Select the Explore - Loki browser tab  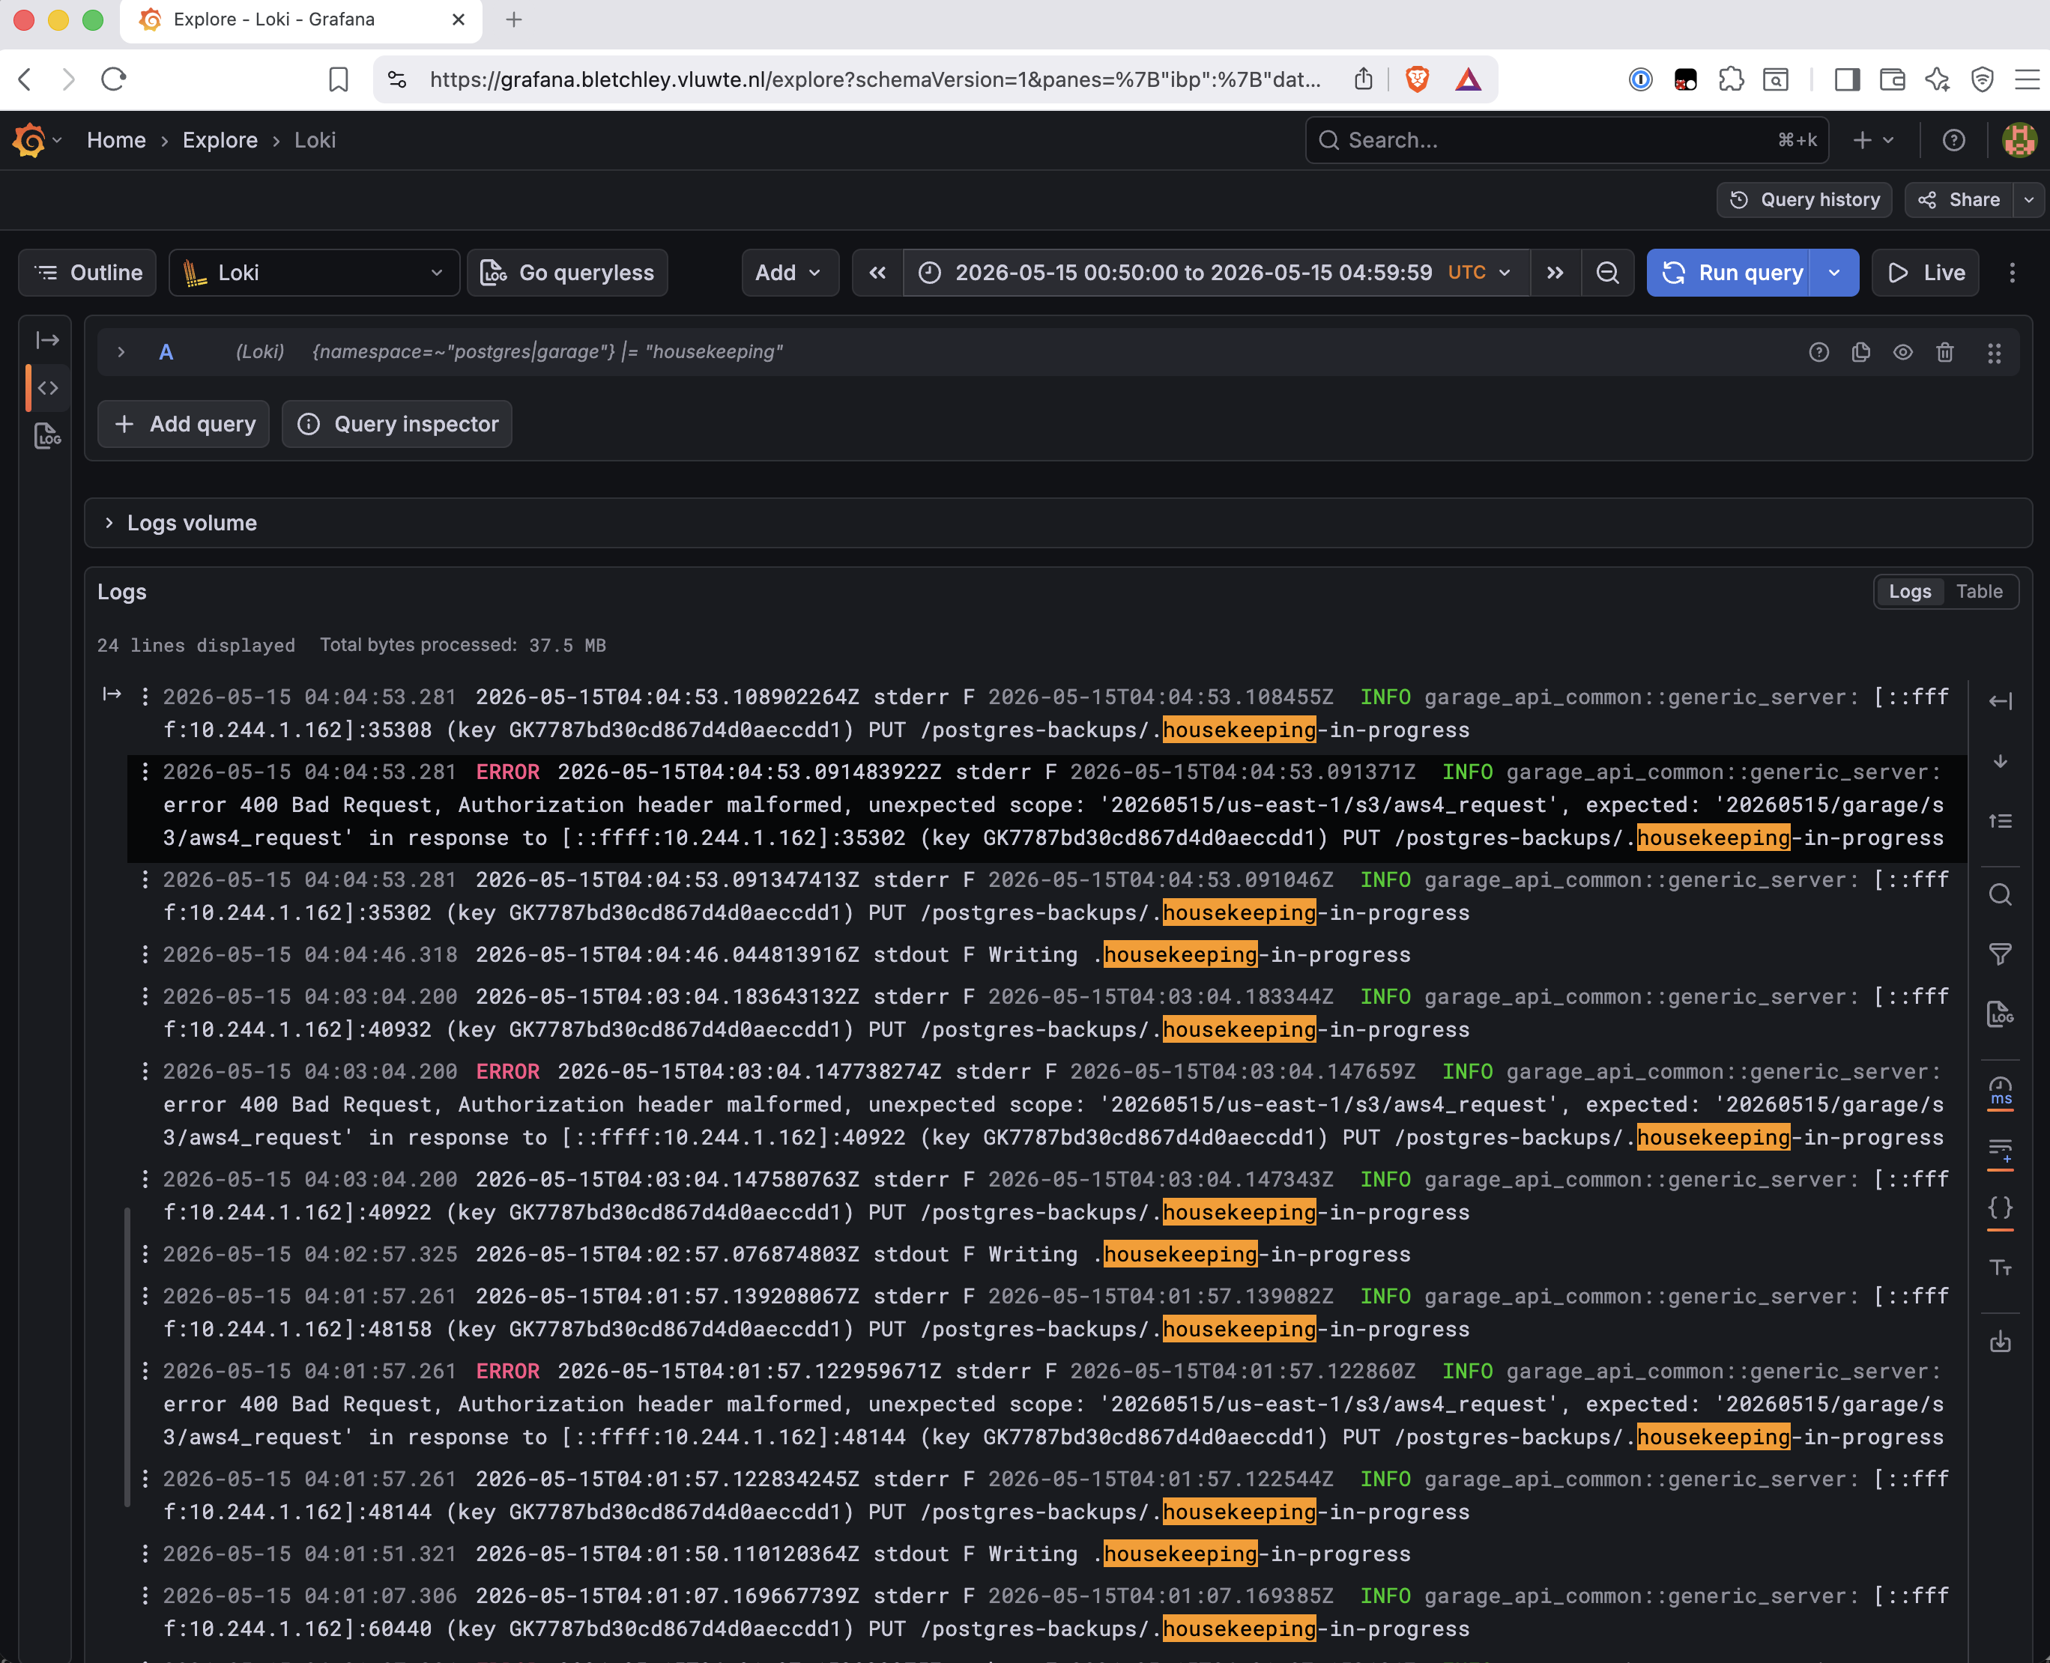300,20
